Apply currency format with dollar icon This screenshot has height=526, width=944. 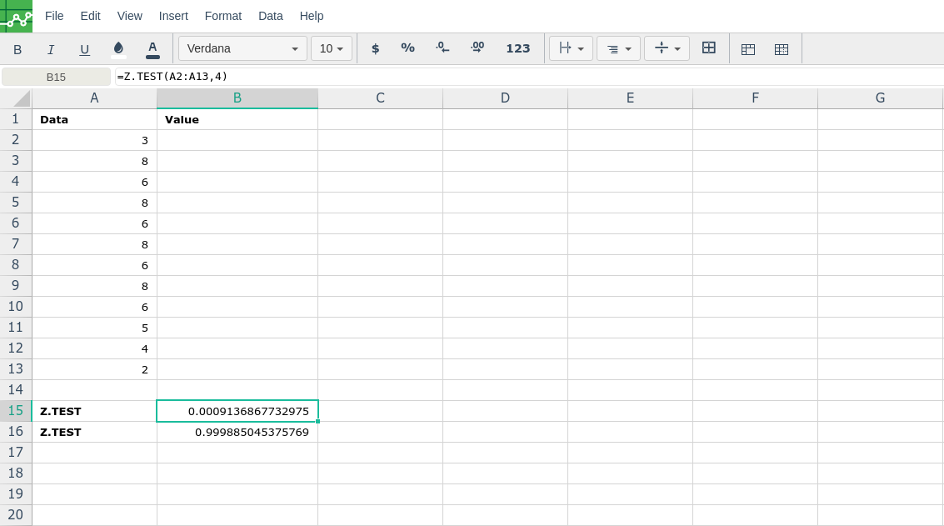point(375,48)
